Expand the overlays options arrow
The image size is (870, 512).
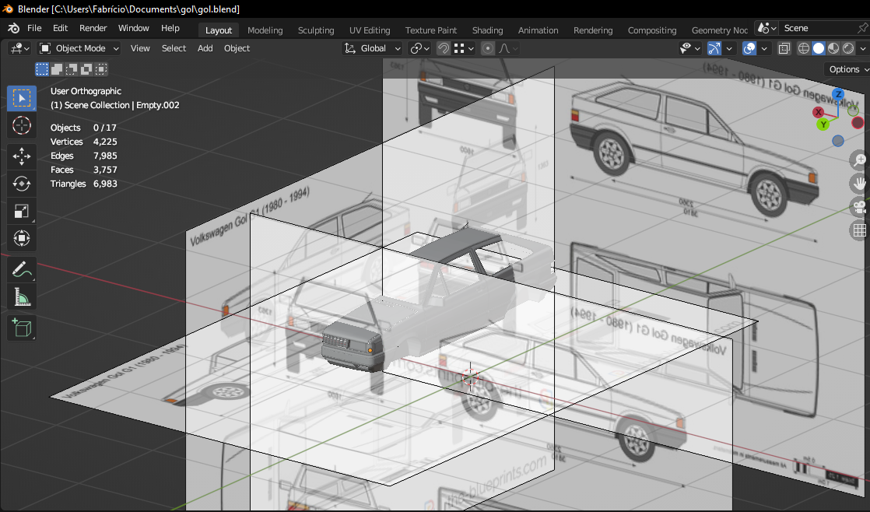[764, 49]
